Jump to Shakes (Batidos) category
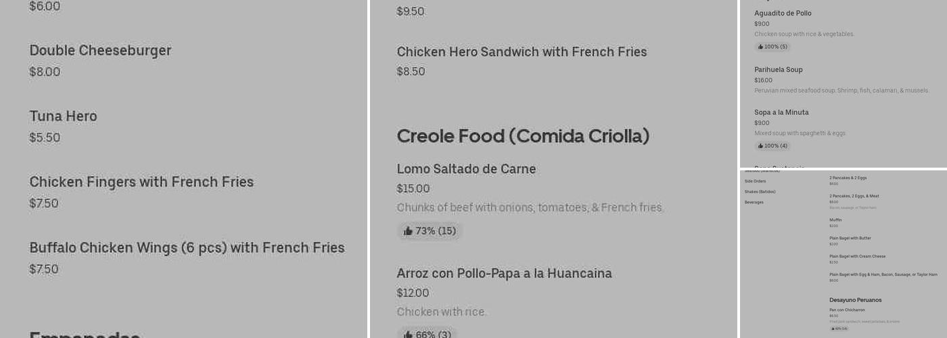This screenshot has width=947, height=338. pyautogui.click(x=760, y=192)
